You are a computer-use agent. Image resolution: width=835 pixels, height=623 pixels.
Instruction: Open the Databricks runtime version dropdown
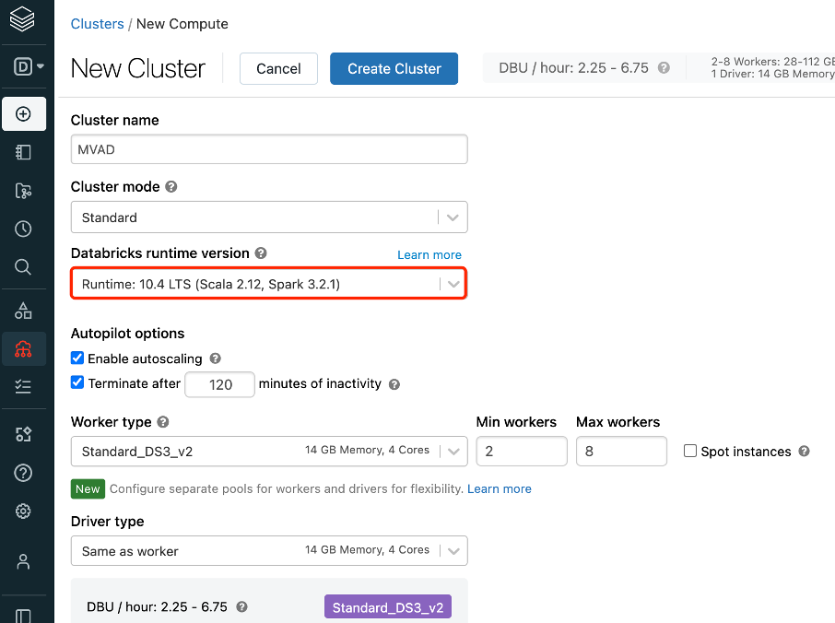click(269, 284)
